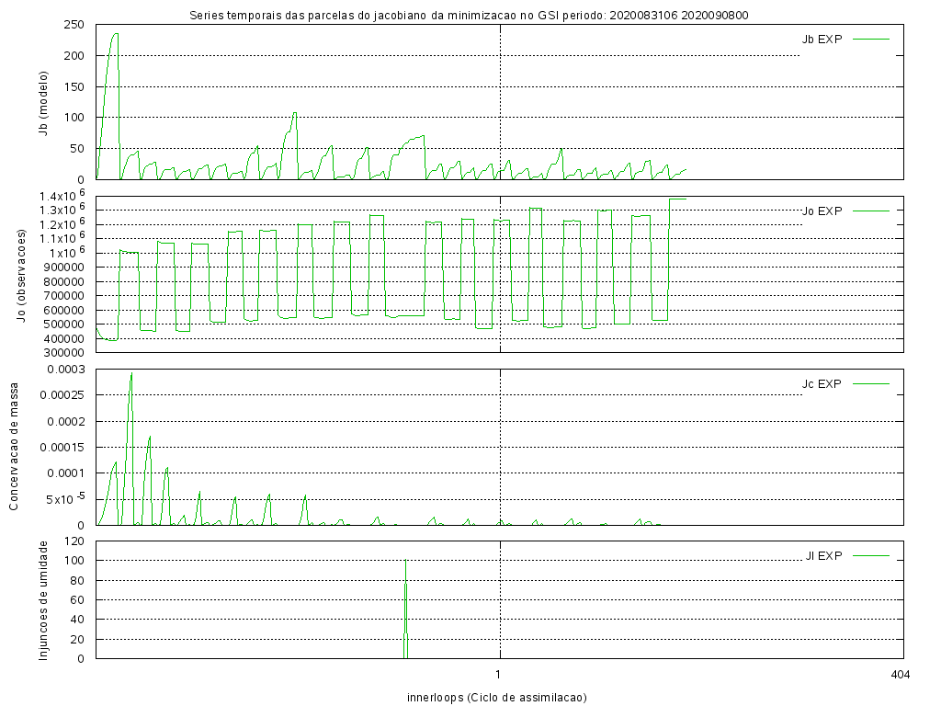941x706 pixels.
Task: Select the Jc EXP legend label
Action: tap(822, 383)
